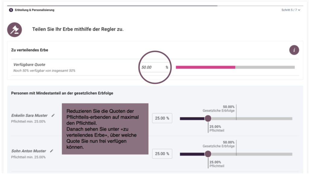The image size is (309, 174).
Task: Expand the Schritt 5 / 7 step dropdown
Action: (x=291, y=10)
